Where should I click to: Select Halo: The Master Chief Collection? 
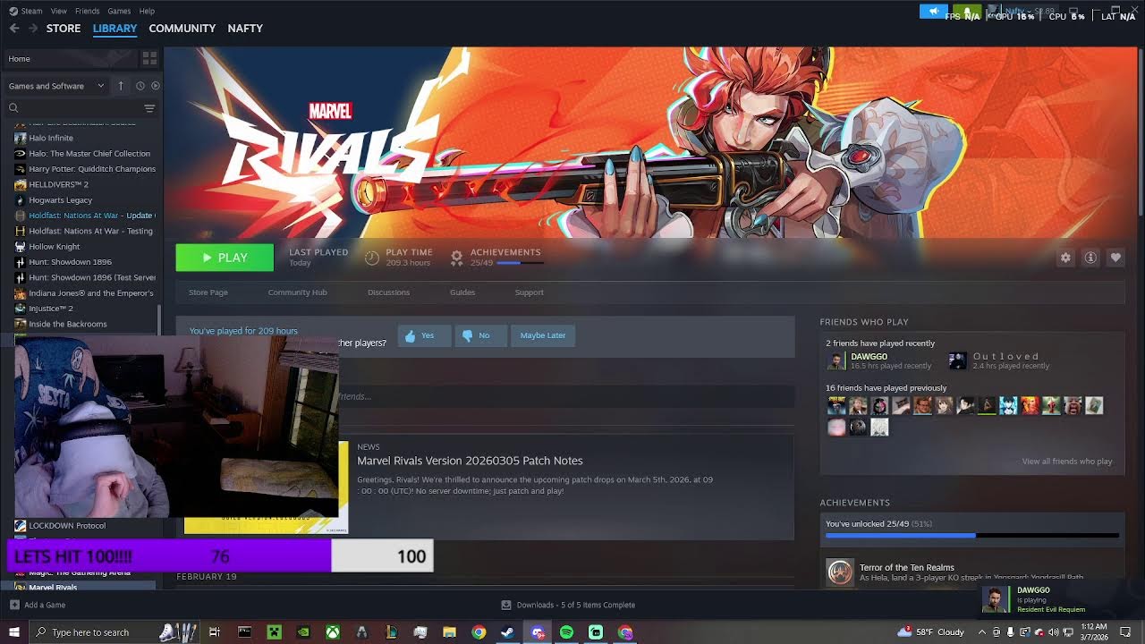(89, 154)
